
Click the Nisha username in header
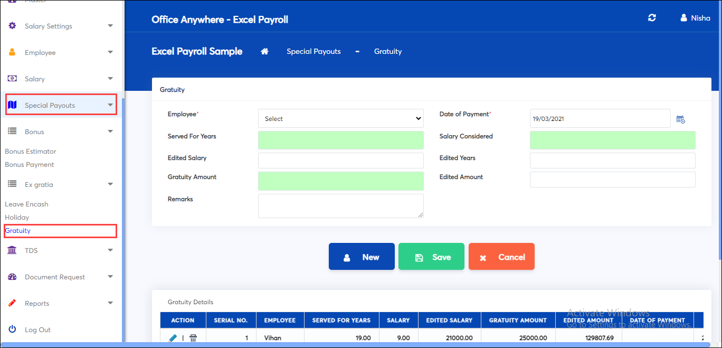(x=701, y=18)
